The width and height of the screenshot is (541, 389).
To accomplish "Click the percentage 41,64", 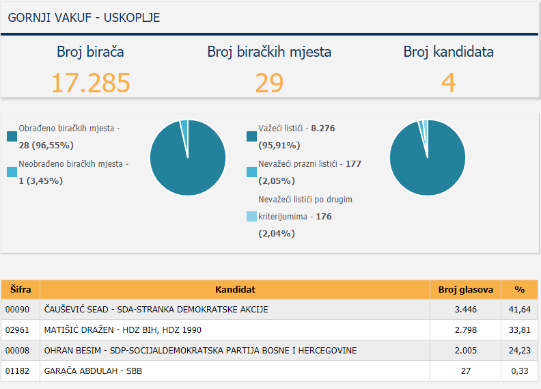I will tap(519, 309).
